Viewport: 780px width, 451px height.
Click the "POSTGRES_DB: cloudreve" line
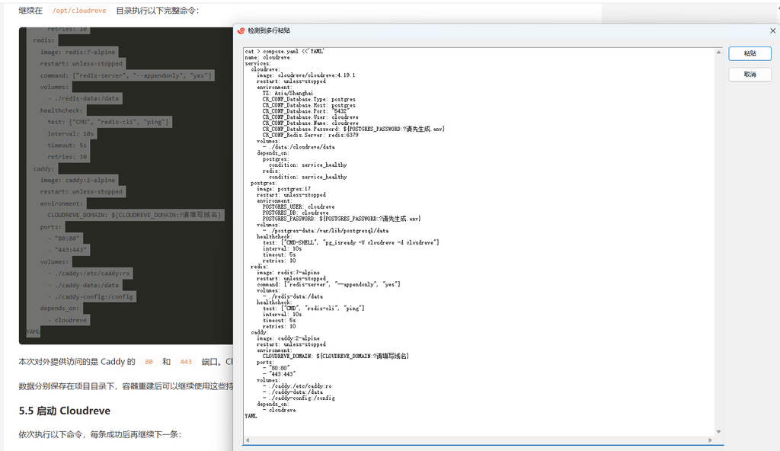click(296, 213)
